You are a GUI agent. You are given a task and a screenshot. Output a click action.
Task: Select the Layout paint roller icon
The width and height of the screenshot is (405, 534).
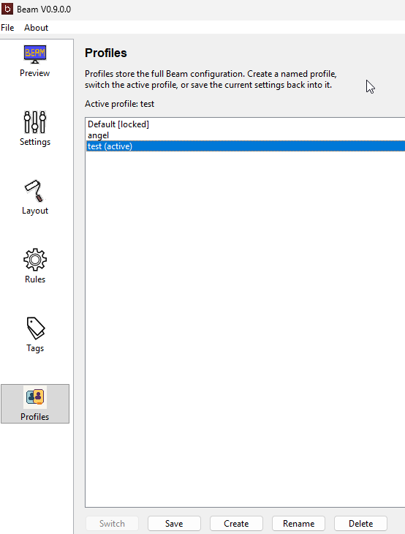34,191
